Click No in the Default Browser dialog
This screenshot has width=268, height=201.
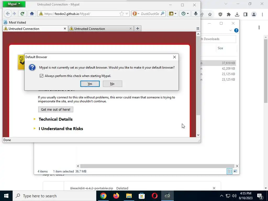pos(112,84)
